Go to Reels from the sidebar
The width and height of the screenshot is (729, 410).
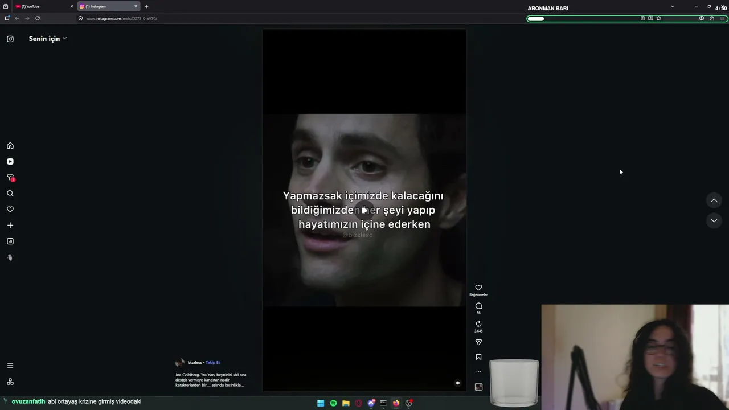click(x=10, y=162)
